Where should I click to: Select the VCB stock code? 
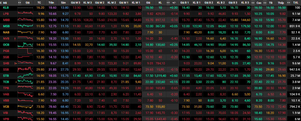tap(6, 107)
